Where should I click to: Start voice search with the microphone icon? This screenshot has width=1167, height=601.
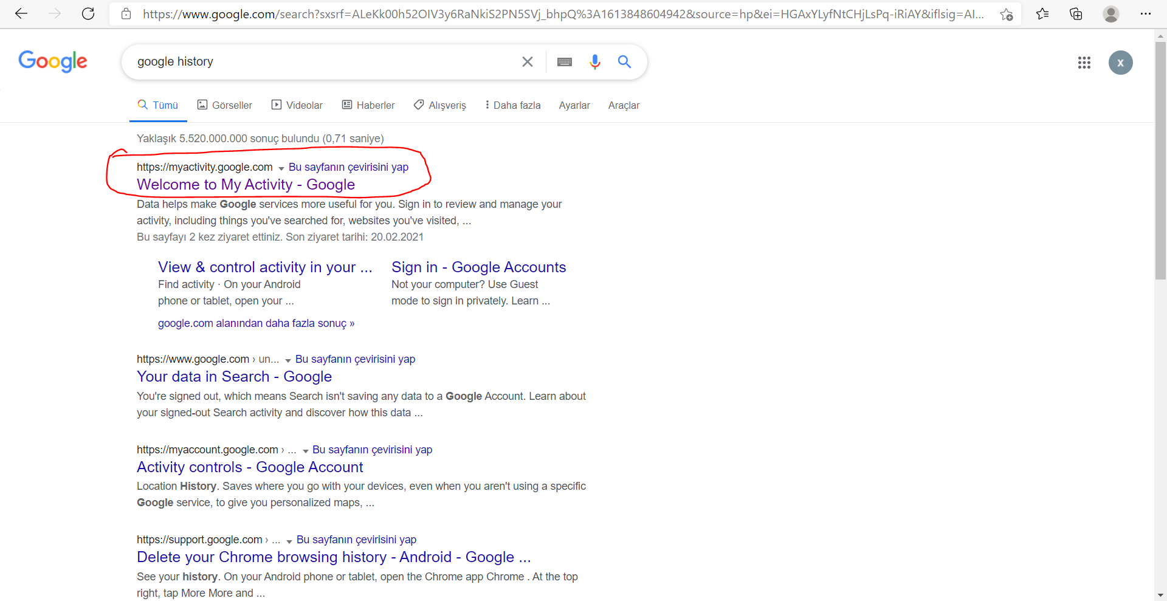tap(595, 61)
